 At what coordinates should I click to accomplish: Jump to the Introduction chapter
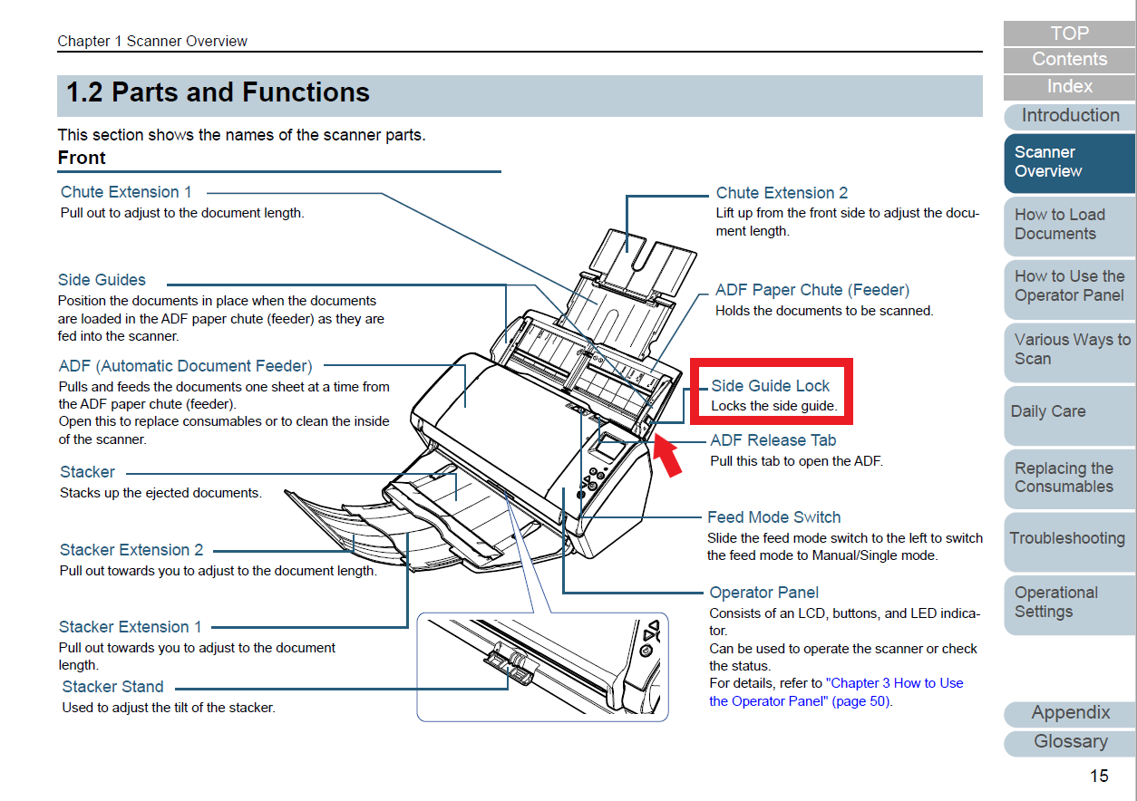coord(1070,116)
